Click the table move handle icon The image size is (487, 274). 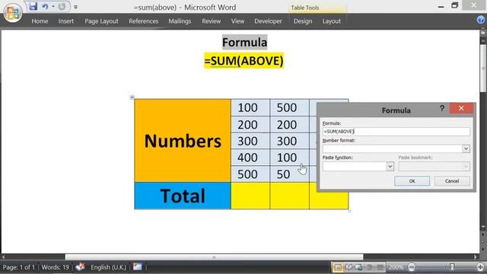[x=132, y=97]
